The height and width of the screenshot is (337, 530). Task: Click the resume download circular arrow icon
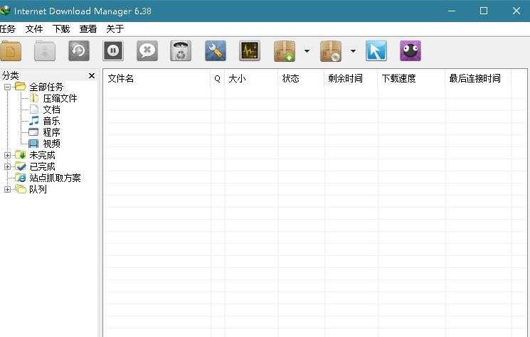[x=79, y=51]
